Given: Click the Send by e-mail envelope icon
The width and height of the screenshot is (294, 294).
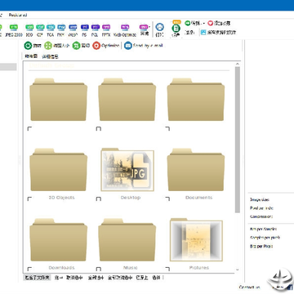Looking at the screenshot, I should (x=128, y=46).
